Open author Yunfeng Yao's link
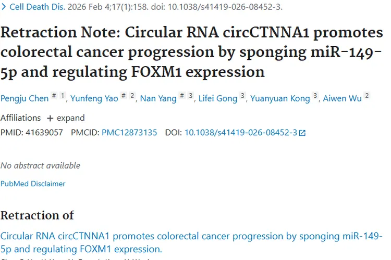The width and height of the screenshot is (391, 260). click(x=94, y=99)
